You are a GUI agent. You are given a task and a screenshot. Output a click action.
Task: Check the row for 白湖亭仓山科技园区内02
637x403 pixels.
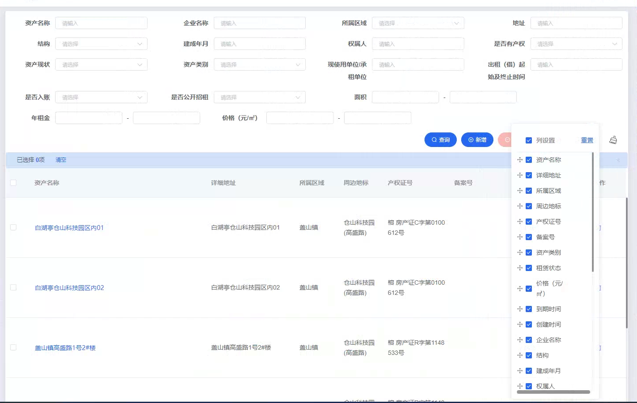[13, 287]
